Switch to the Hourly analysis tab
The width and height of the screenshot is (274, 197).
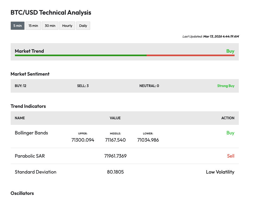pos(67,26)
